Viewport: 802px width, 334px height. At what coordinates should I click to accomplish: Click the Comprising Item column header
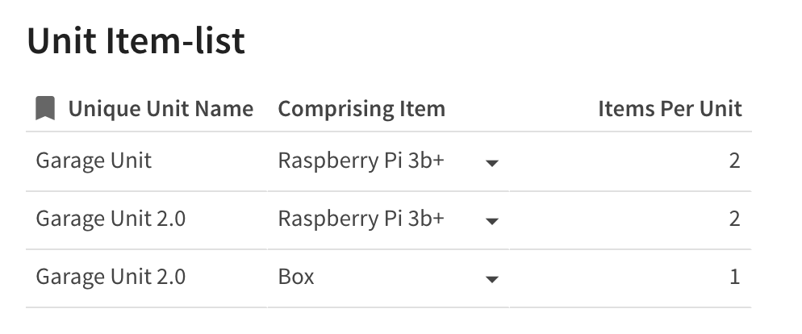361,108
